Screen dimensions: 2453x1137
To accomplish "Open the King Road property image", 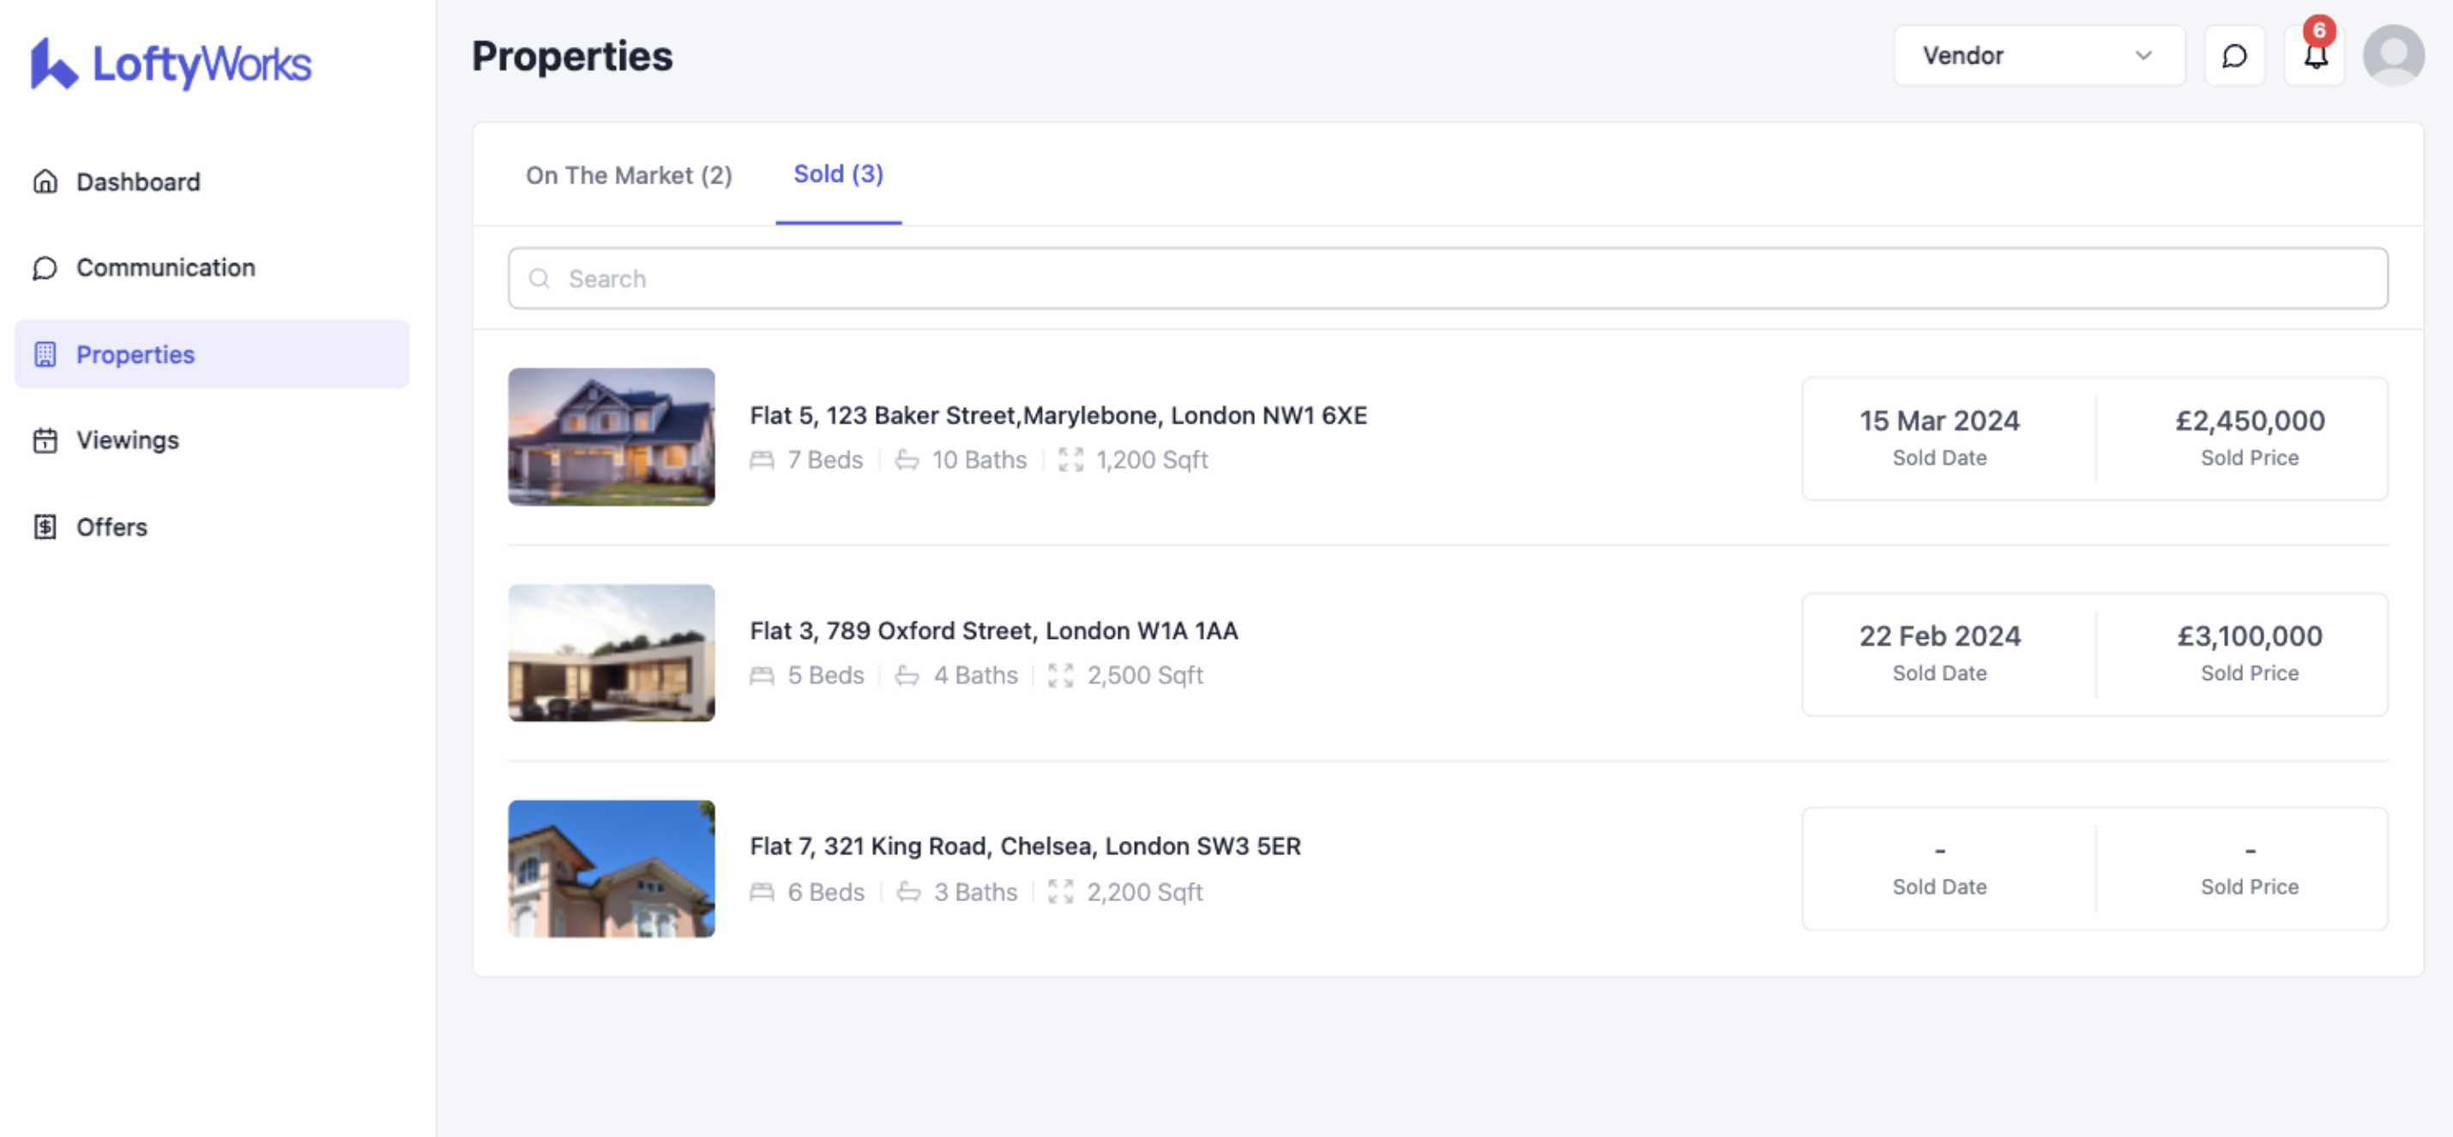I will (612, 869).
